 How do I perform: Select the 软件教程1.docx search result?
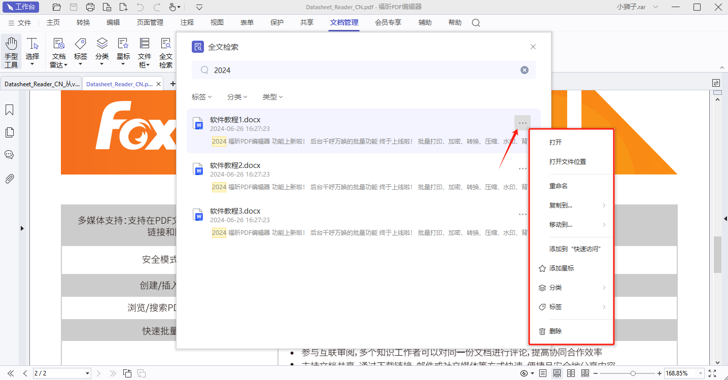(363, 131)
